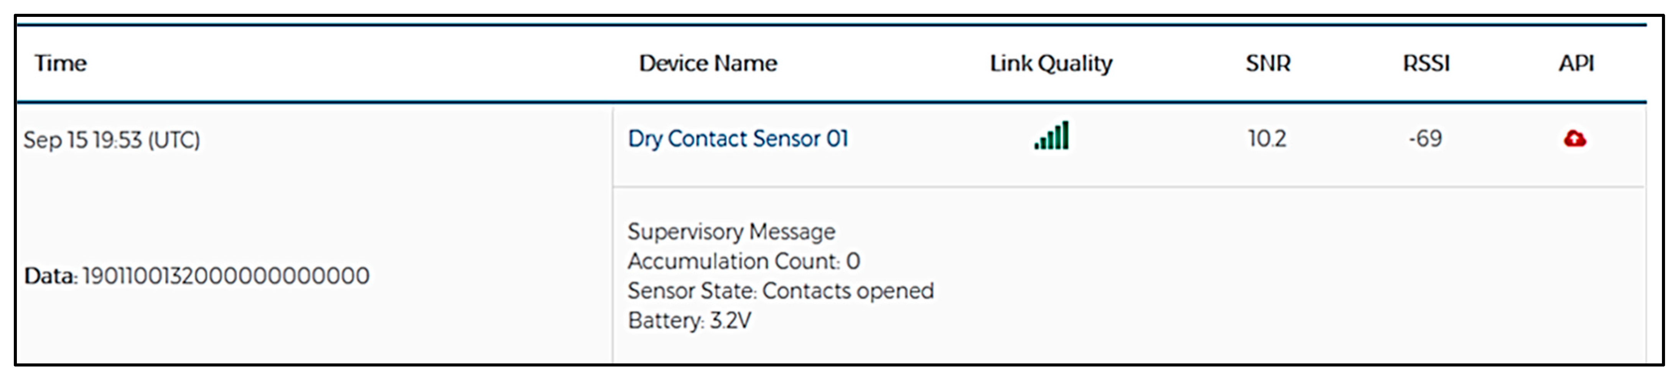The image size is (1675, 378).
Task: Select the Contacts opened value
Action: pos(847,290)
